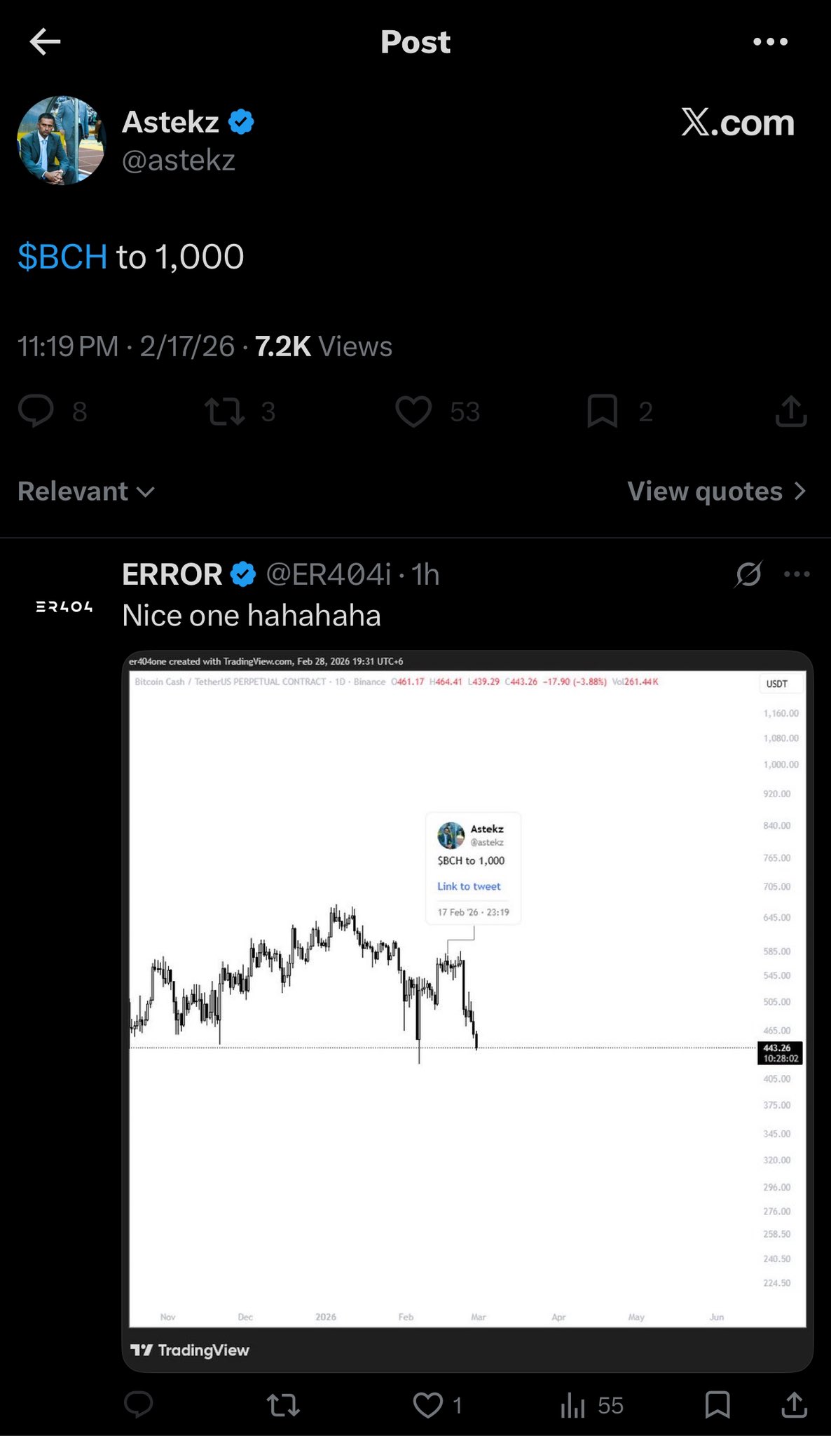View analytics for ERROR's reply

click(573, 1405)
